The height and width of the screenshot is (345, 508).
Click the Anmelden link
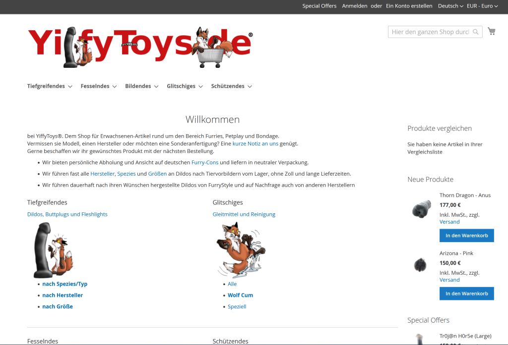pyautogui.click(x=354, y=6)
